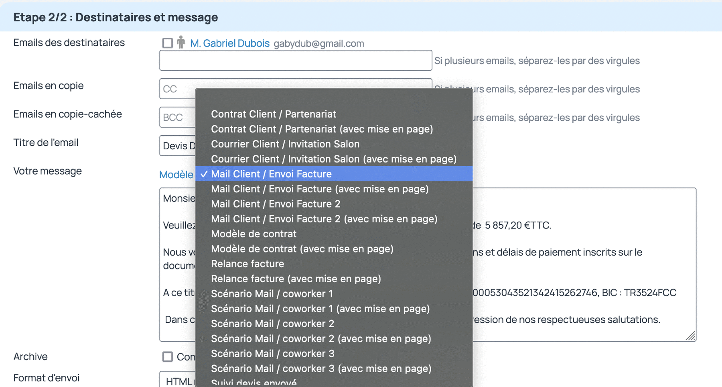
Task: Click the gabydub@gmail.com address text
Action: [319, 43]
